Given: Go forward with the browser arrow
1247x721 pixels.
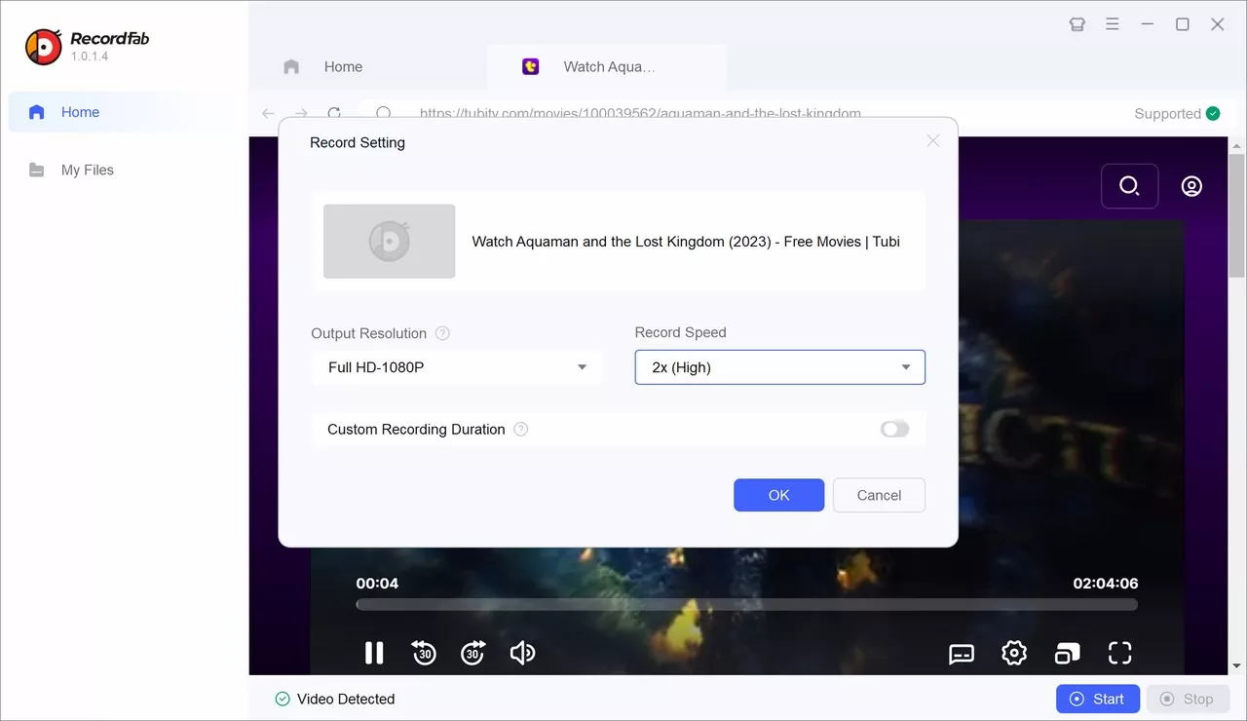Looking at the screenshot, I should click(301, 113).
